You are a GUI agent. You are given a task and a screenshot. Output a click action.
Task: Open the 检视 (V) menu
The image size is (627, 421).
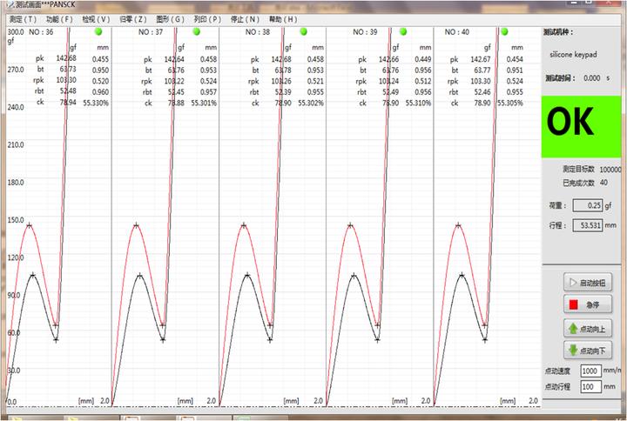[x=96, y=18]
